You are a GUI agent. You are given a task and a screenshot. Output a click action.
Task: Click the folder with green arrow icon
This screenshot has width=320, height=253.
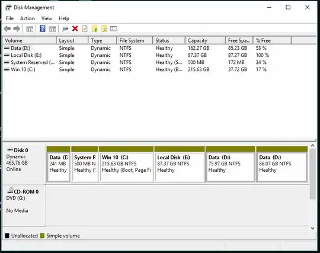94,29
